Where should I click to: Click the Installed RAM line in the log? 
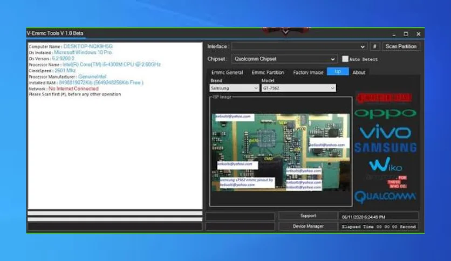[x=86, y=83]
